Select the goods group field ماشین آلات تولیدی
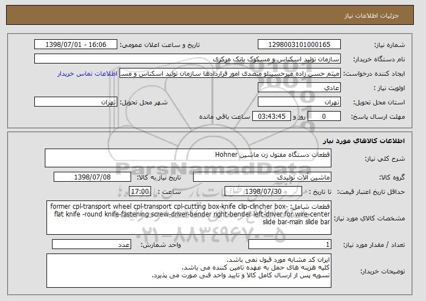 [x=262, y=177]
